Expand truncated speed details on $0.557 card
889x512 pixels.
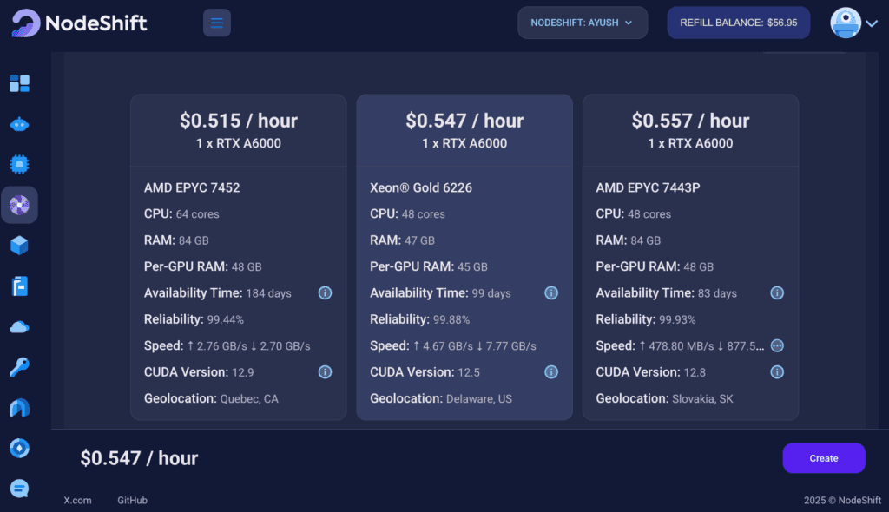(777, 346)
